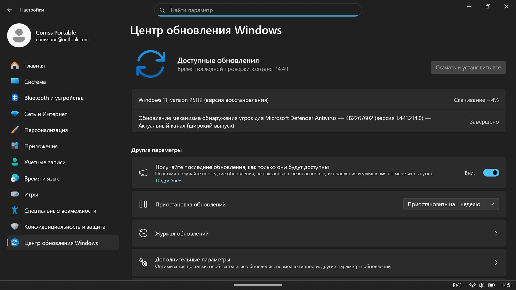The image size is (516, 290).
Task: Click the Игры gamepad icon
Action: (15, 194)
